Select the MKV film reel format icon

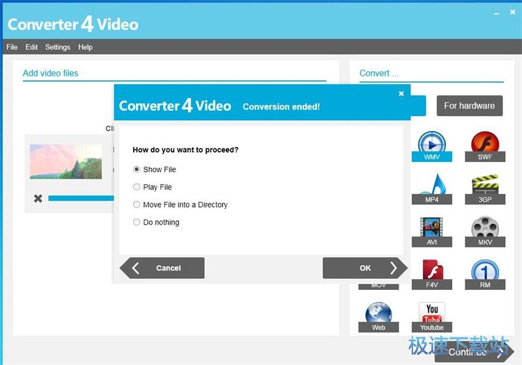tap(485, 231)
